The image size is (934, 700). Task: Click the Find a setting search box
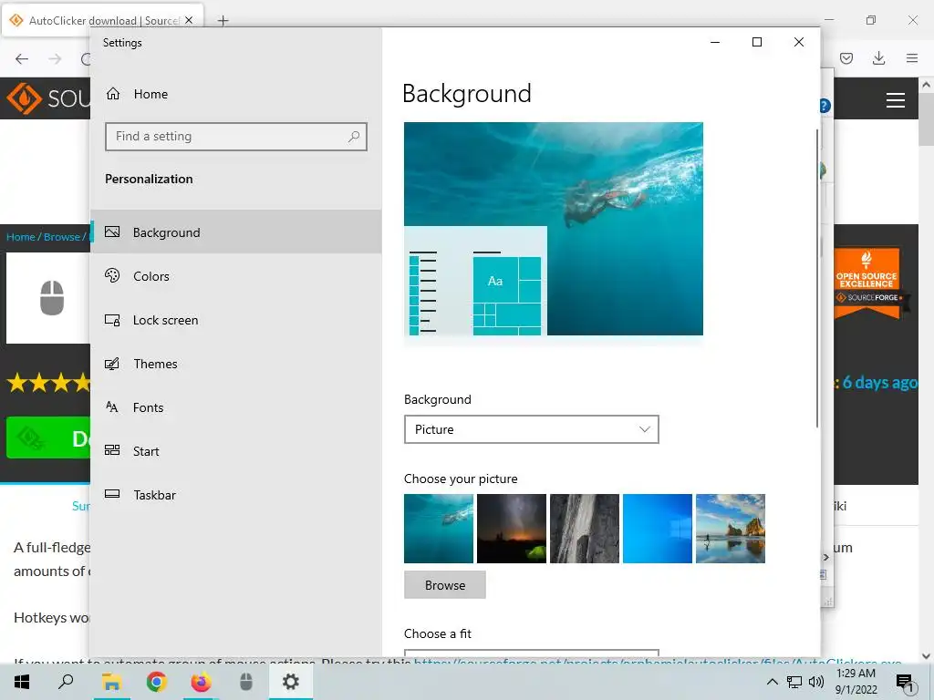[x=236, y=137]
